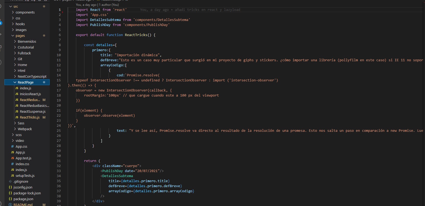Click the info icon of README.md
Screen dimensions: 425x206
[x=10, y=204]
